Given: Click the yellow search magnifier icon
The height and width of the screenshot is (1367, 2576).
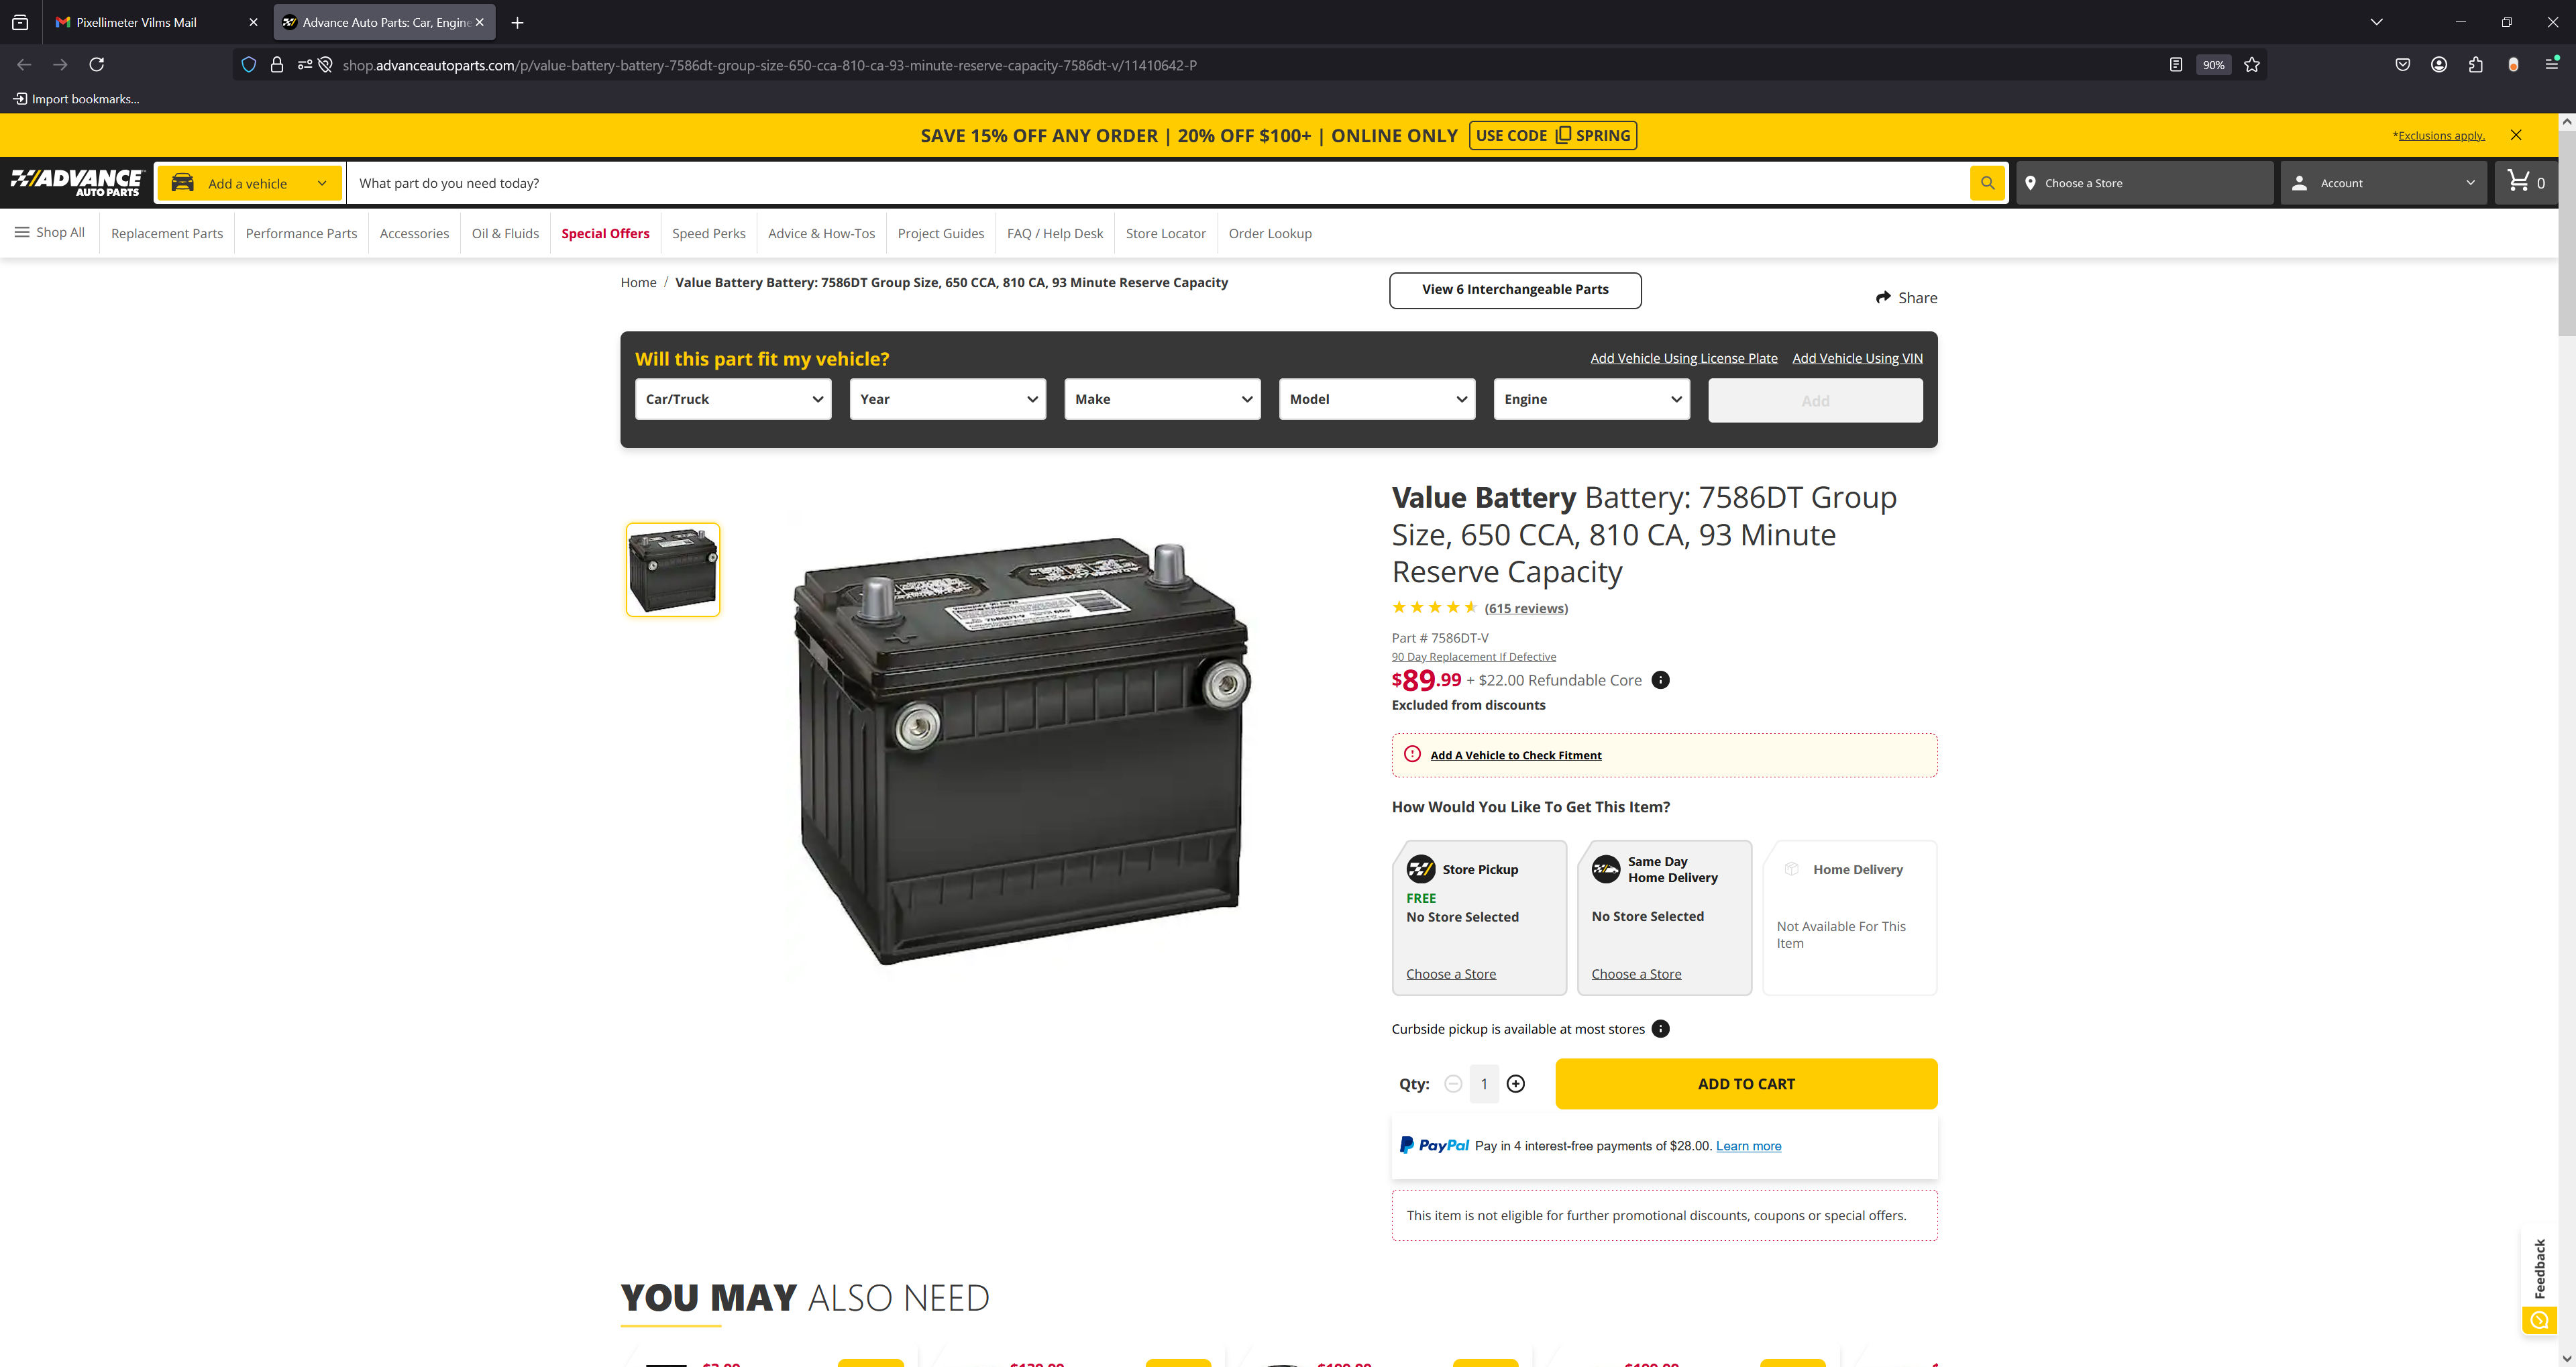Looking at the screenshot, I should [x=1987, y=183].
